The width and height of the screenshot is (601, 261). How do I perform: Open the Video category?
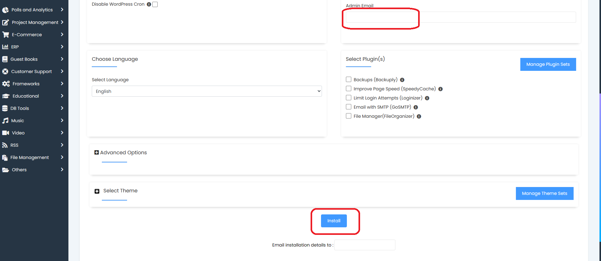pyautogui.click(x=33, y=133)
